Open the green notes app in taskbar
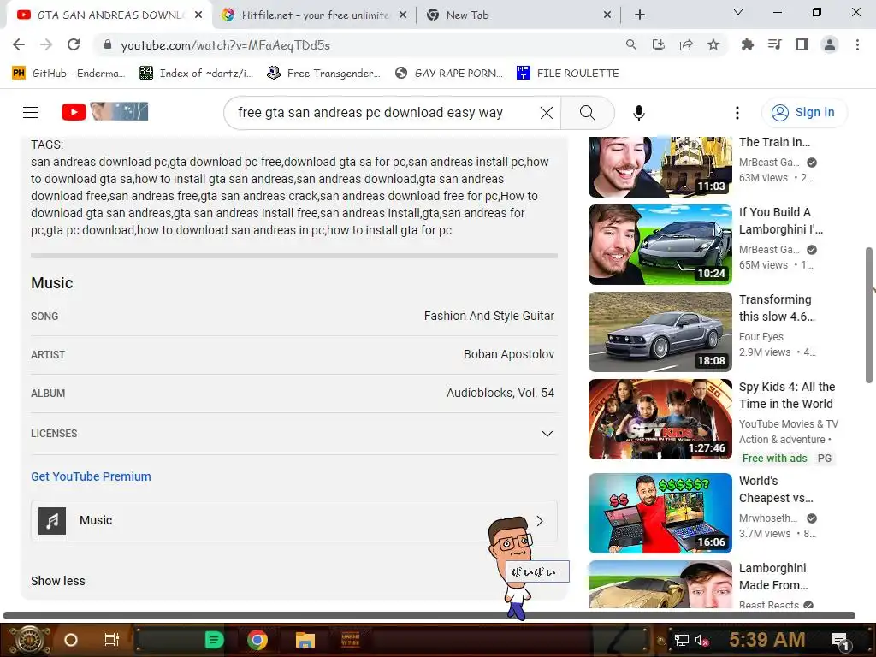The image size is (876, 657). point(215,640)
